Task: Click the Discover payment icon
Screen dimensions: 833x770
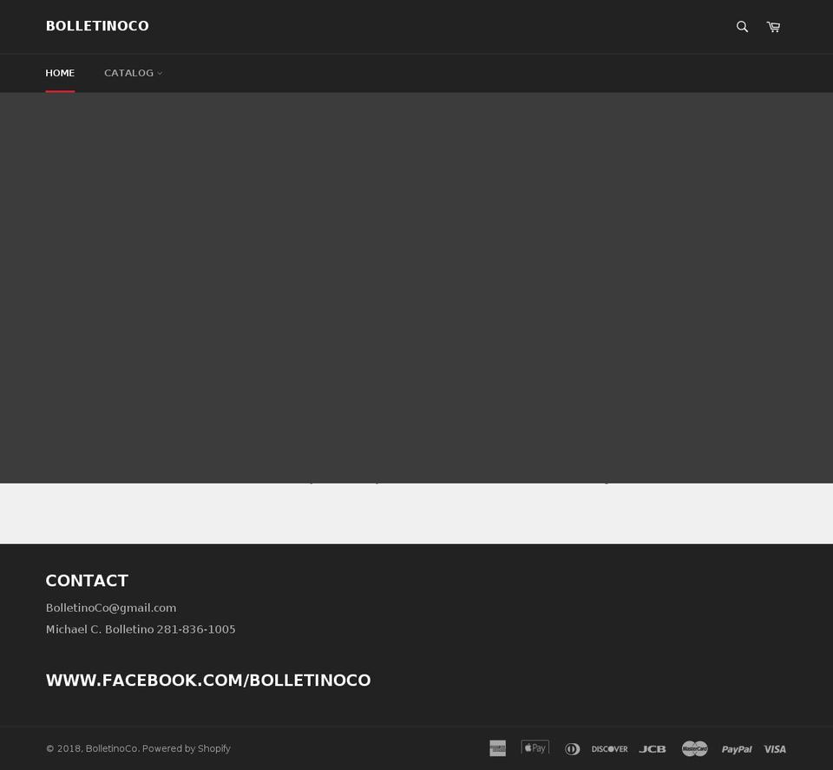Action: pos(609,749)
